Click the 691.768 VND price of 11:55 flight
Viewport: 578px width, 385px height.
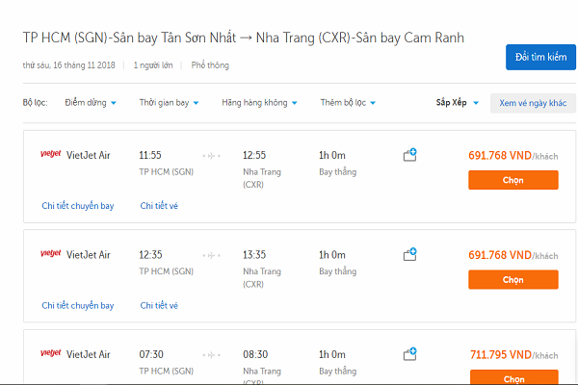[x=500, y=156]
